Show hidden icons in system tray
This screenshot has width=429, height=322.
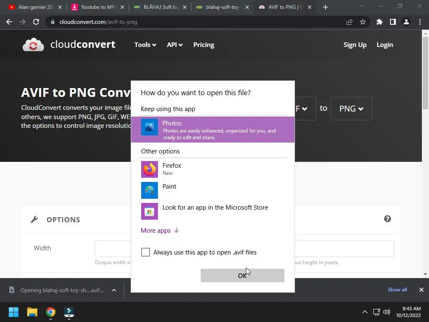point(365,312)
